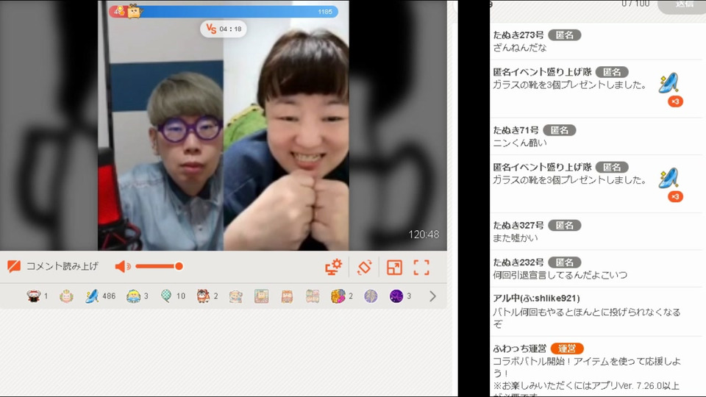
Task: Select the teal balloon gift with 10
Action: tap(166, 296)
